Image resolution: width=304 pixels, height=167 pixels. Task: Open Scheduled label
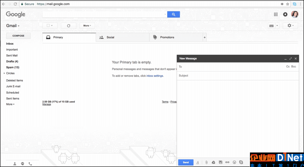coord(12,92)
